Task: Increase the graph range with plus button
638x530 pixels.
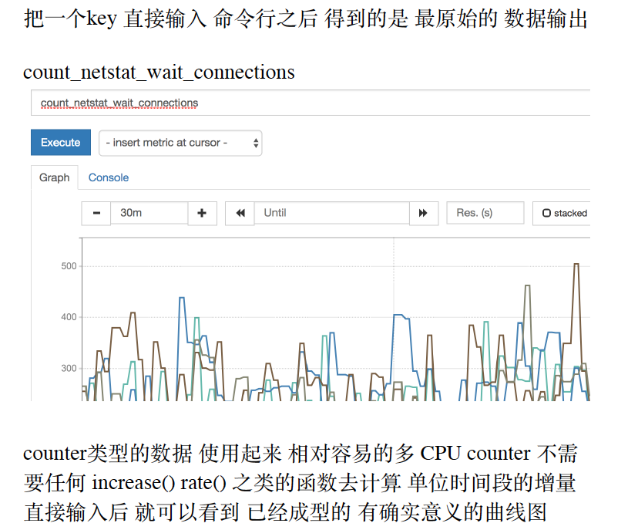Action: (x=202, y=213)
